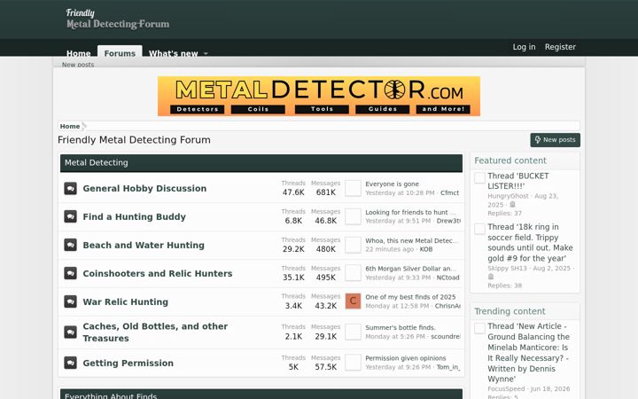The image size is (638, 399).
Task: Open Caches, Old Bottles, and other Treasures
Action: 155,332
